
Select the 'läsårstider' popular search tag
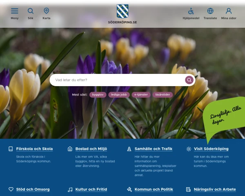[163, 95]
